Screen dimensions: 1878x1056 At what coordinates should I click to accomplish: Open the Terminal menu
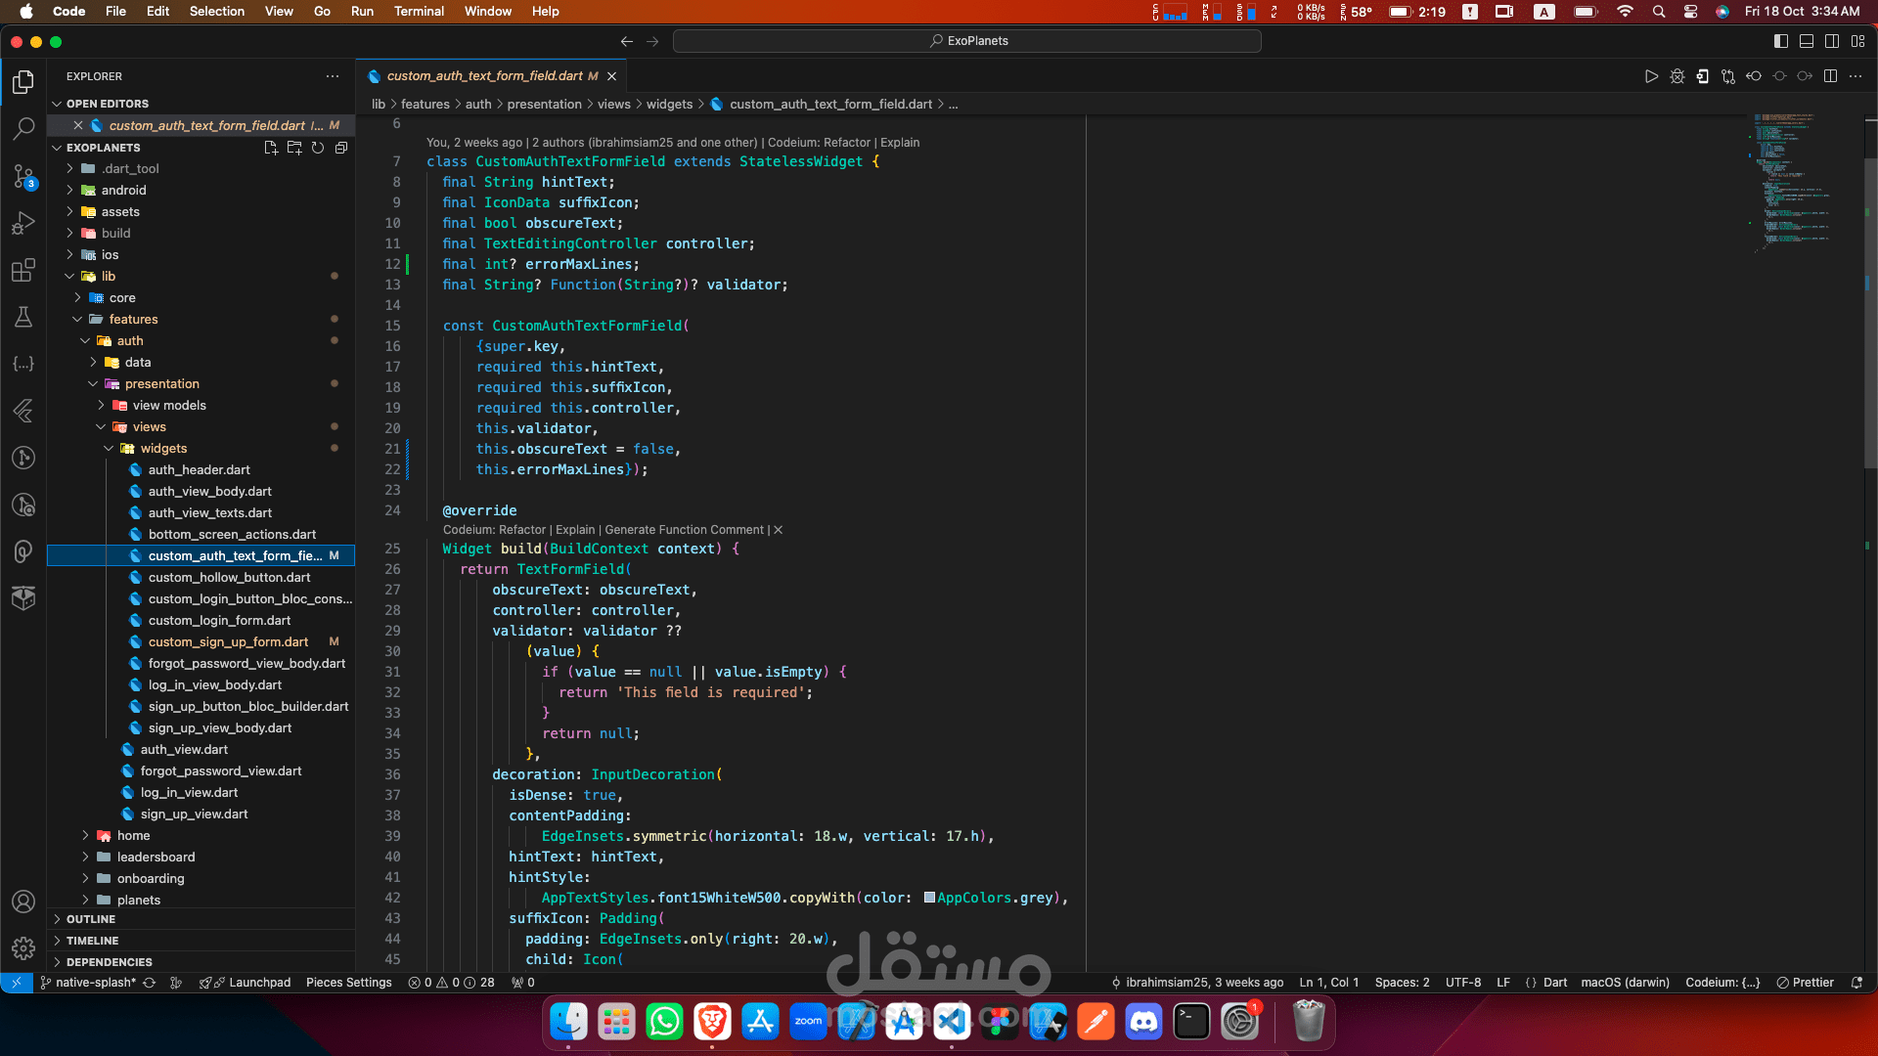[419, 11]
